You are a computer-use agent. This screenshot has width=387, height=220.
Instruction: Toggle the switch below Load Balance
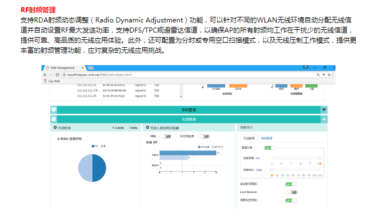point(291,200)
